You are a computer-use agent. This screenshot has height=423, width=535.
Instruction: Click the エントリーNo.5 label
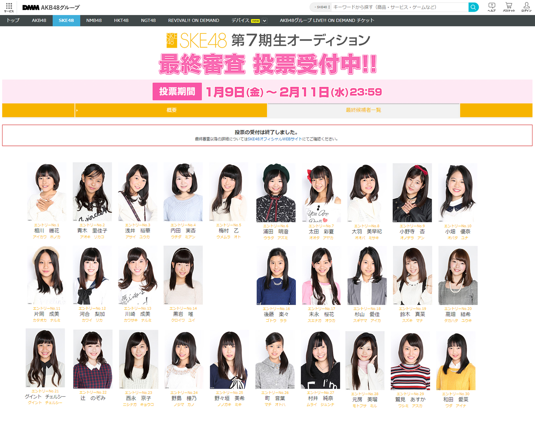pos(229,225)
